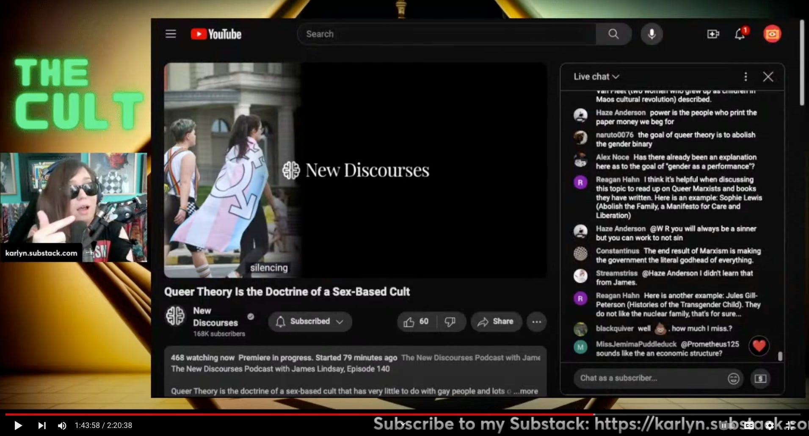Click the live chat scrollbar thumb
809x436 pixels.
click(780, 356)
